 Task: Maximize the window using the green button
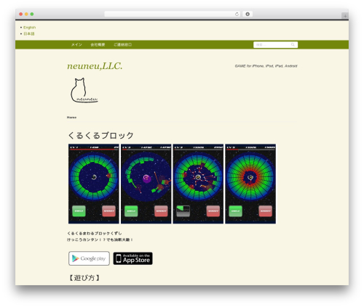32,14
